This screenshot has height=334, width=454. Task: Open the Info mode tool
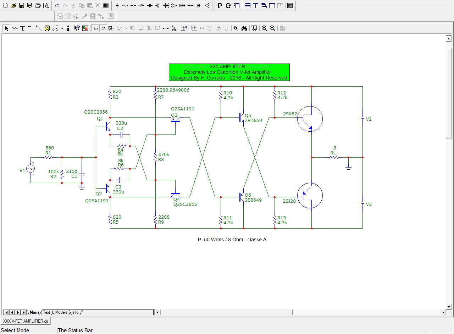(x=68, y=28)
